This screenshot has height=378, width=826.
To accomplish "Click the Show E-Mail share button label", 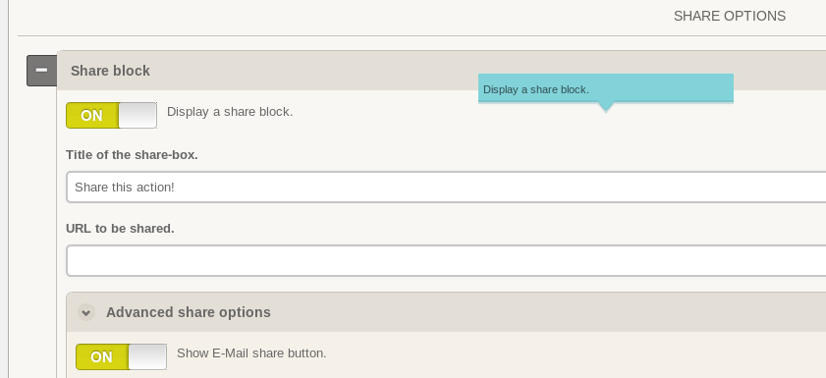I will tap(251, 353).
